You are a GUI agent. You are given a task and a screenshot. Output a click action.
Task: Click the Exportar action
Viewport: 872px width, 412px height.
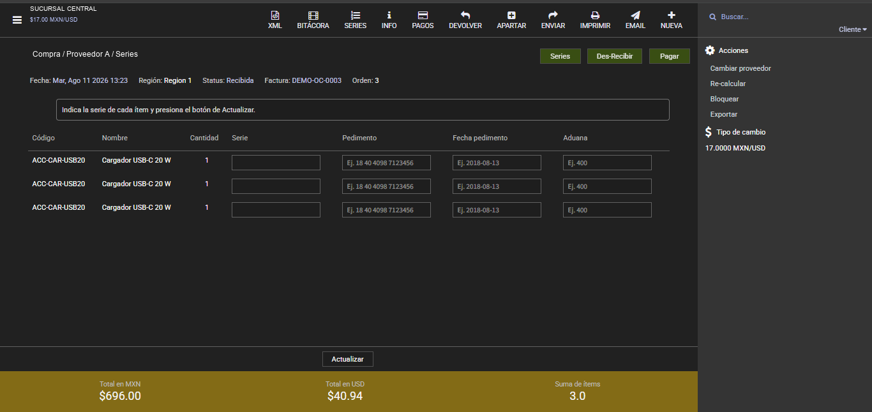tap(724, 114)
